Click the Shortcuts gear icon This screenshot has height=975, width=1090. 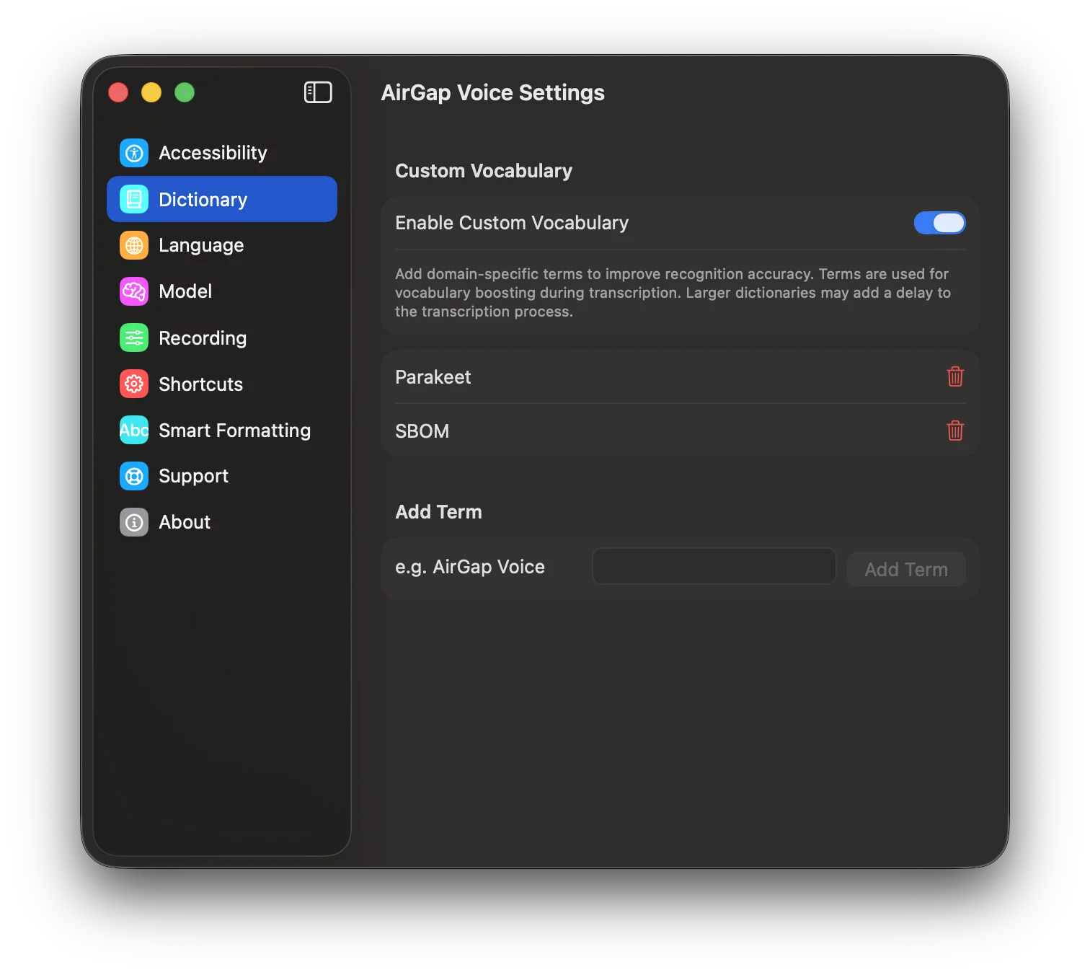tap(134, 384)
